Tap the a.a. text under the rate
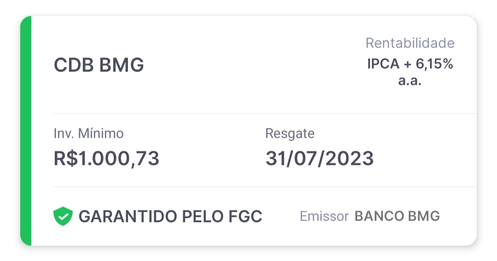Viewport: 497px width, 261px height. point(410,81)
